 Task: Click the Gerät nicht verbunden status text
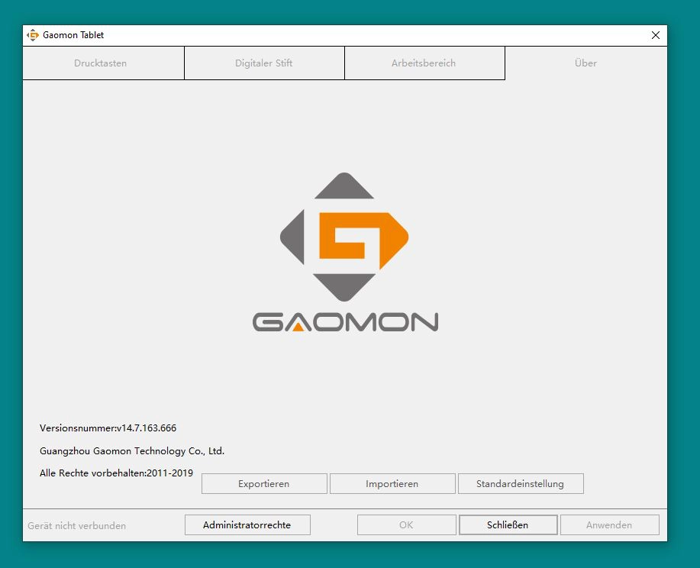(x=77, y=525)
